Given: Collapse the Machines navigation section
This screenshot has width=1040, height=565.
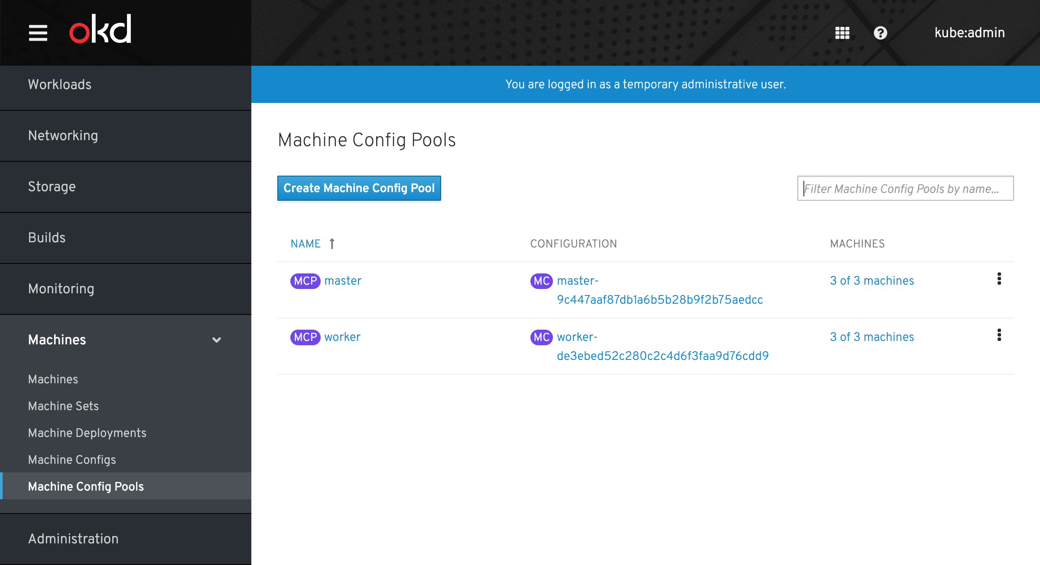Looking at the screenshot, I should tap(216, 340).
